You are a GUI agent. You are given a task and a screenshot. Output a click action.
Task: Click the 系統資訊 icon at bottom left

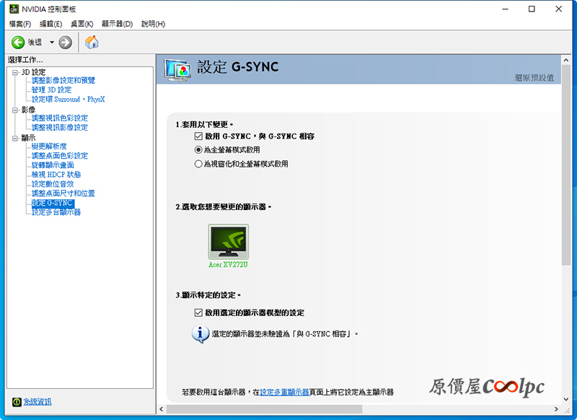coord(17,402)
